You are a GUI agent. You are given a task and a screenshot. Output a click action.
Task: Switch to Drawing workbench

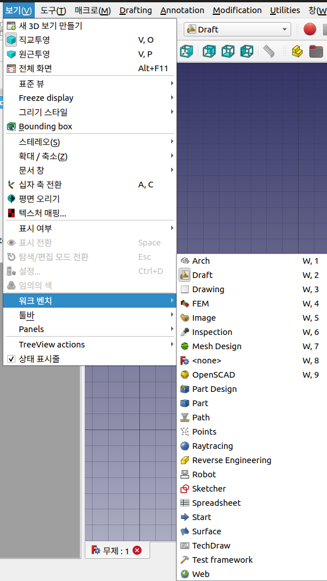pos(251,289)
